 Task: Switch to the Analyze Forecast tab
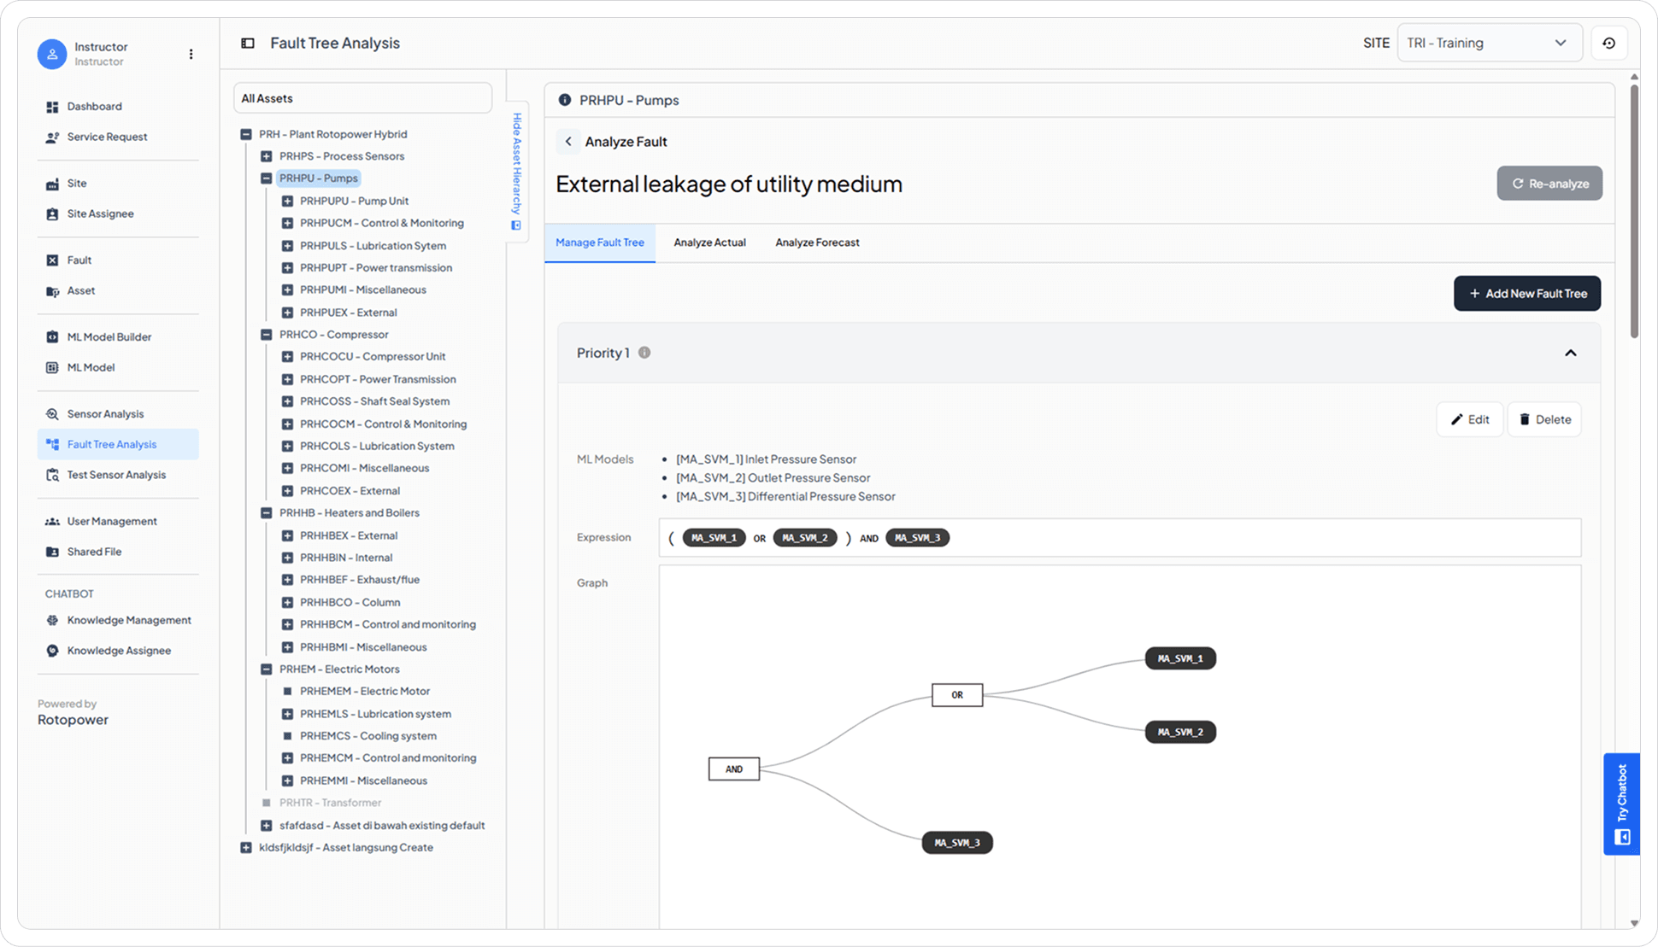[817, 243]
